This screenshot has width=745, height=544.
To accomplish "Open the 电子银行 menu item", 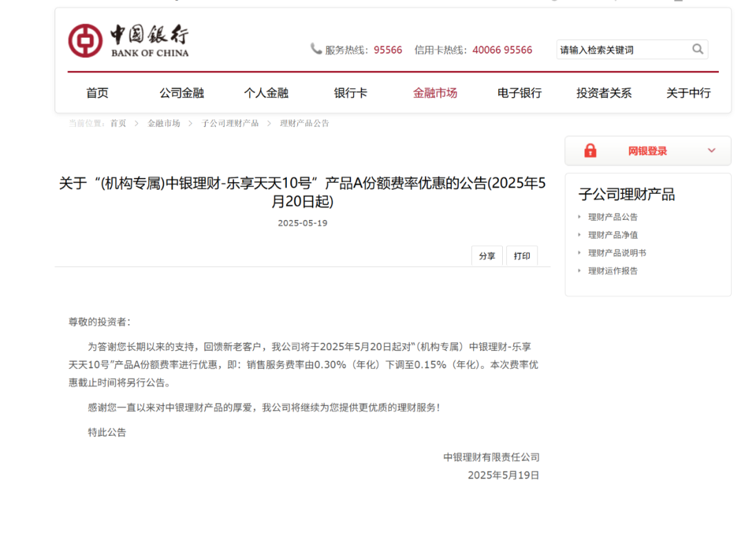I will point(519,93).
